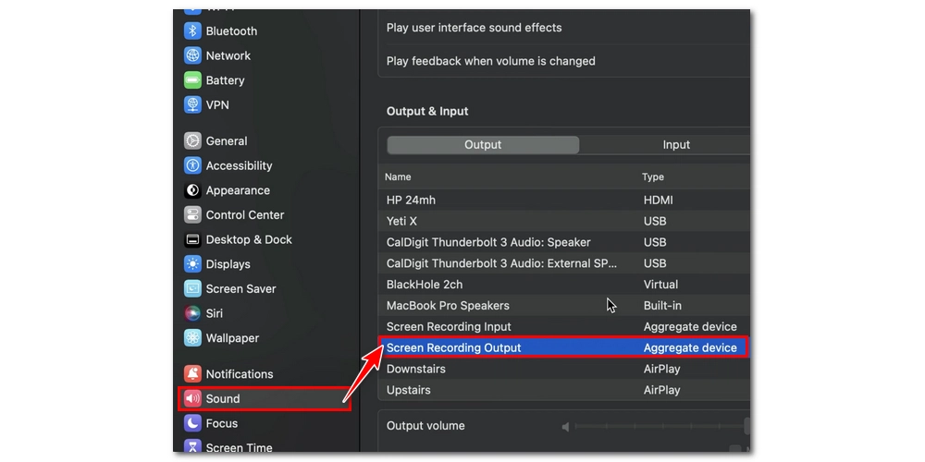
Task: Open Control Center label in sidebar
Action: 245,215
